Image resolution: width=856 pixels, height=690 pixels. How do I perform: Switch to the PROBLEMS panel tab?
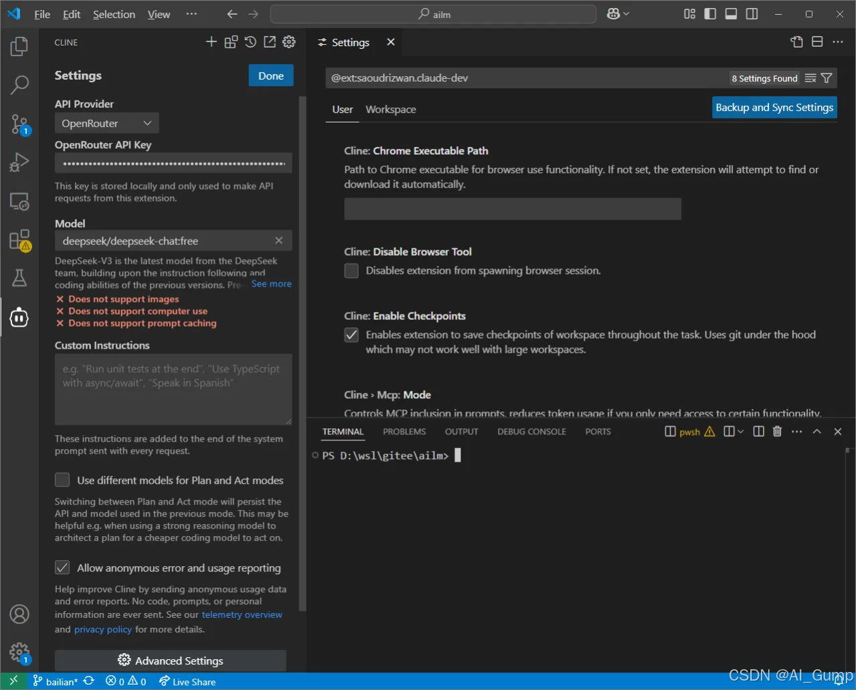[x=404, y=432]
